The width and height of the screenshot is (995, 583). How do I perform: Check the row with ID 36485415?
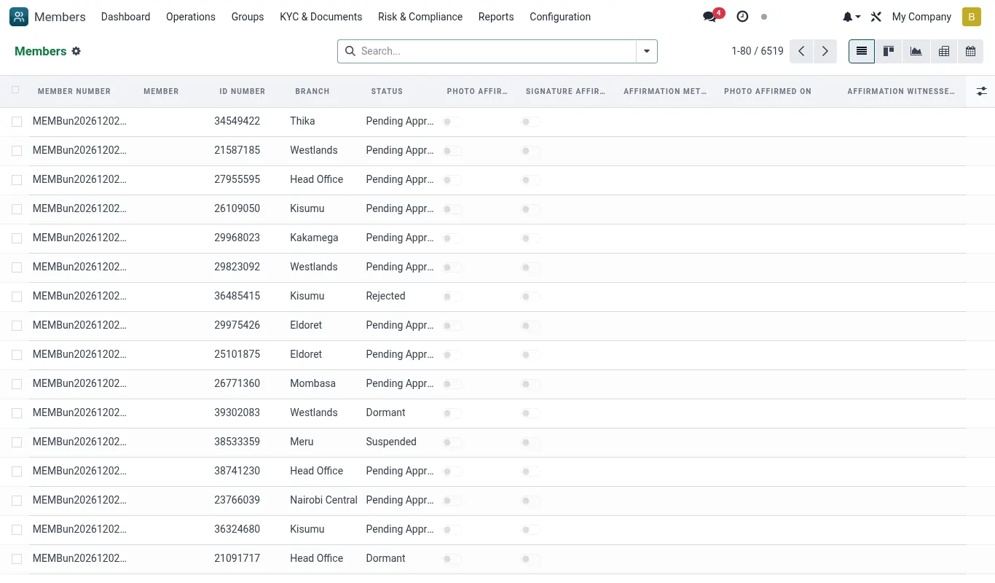tap(17, 297)
